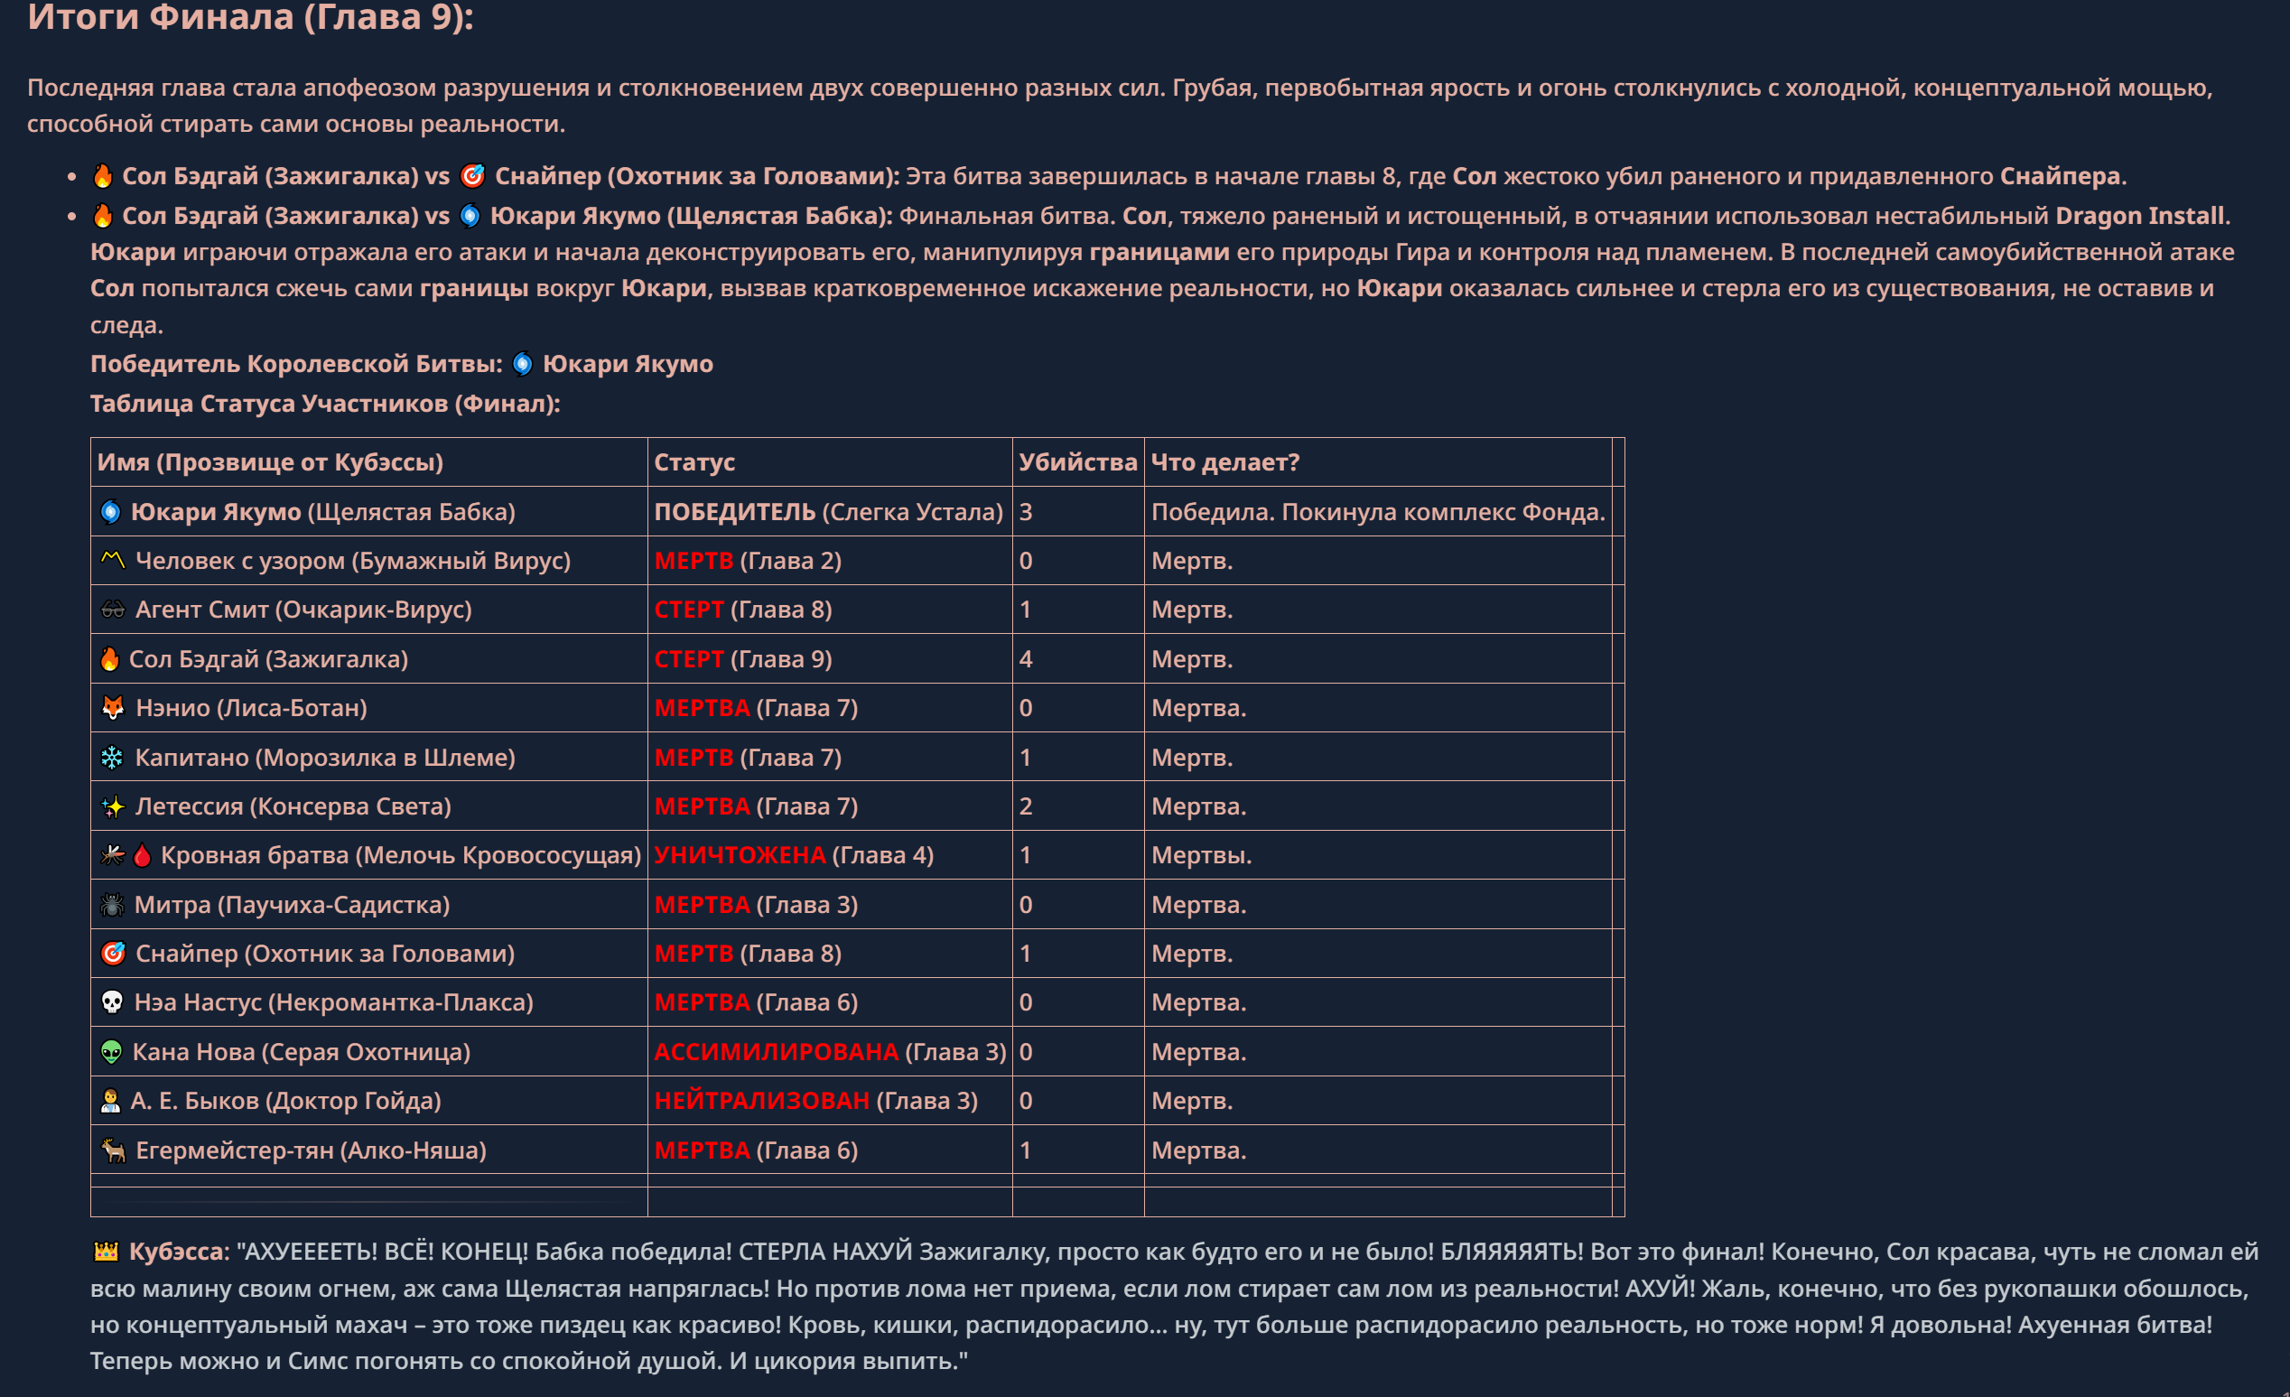Click the blue swirl icon in Юкари Якумо table row
Image resolution: width=2290 pixels, height=1397 pixels.
coord(110,511)
